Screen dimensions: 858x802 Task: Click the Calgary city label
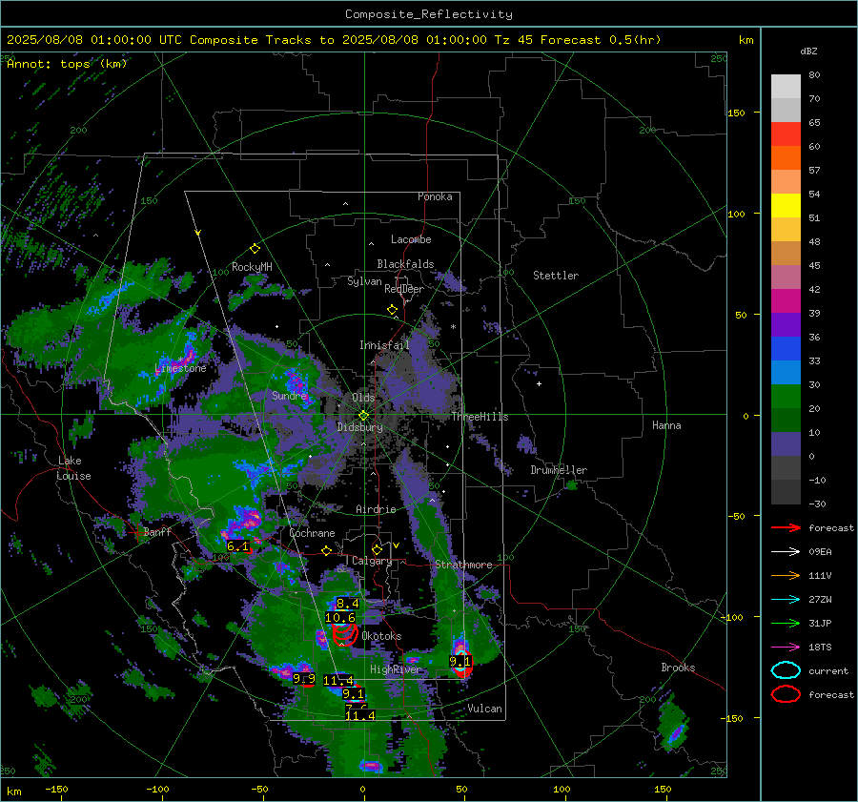tap(372, 561)
